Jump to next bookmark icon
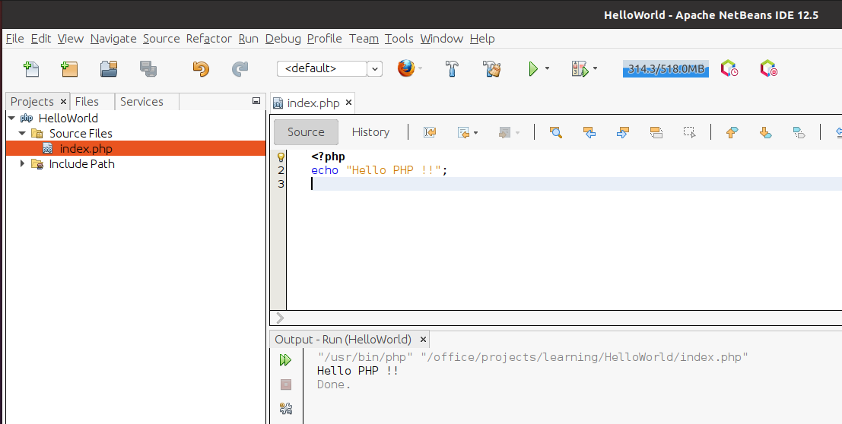Screen dimensions: 842x424 pyautogui.click(x=766, y=132)
